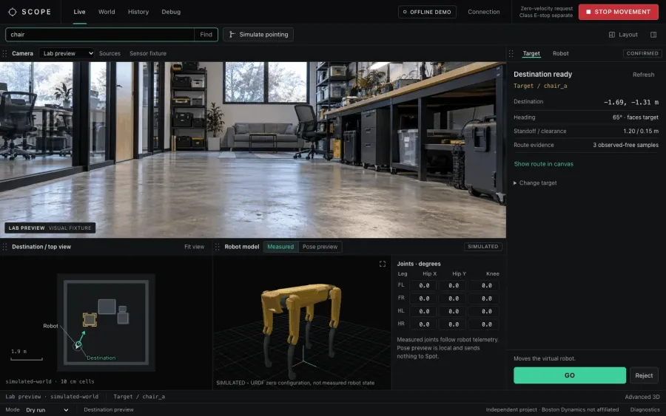This screenshot has height=416, width=666.
Task: Click the SCOPE logo icon
Action: [13, 12]
